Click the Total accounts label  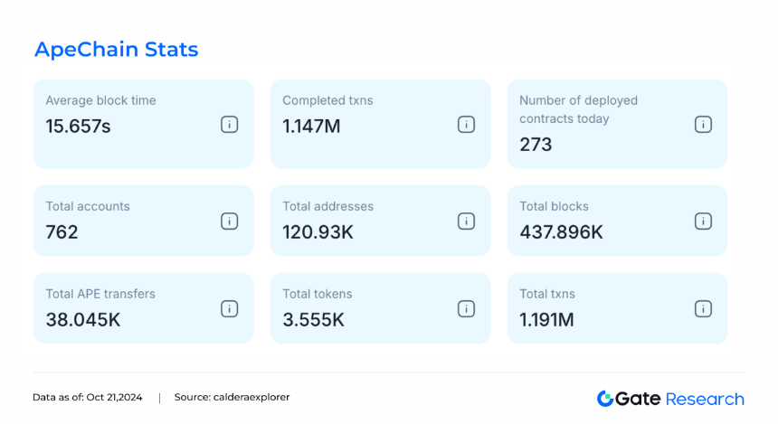[x=88, y=206]
